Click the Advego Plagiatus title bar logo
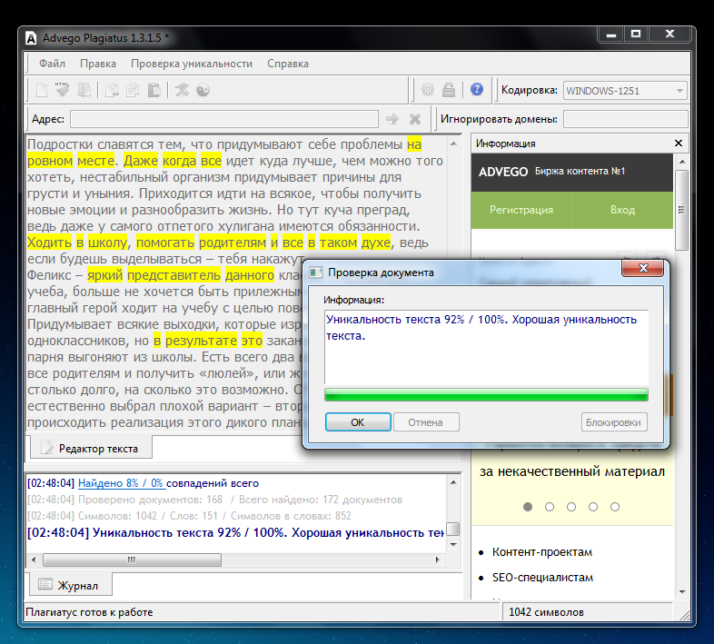714x644 pixels. click(31, 38)
